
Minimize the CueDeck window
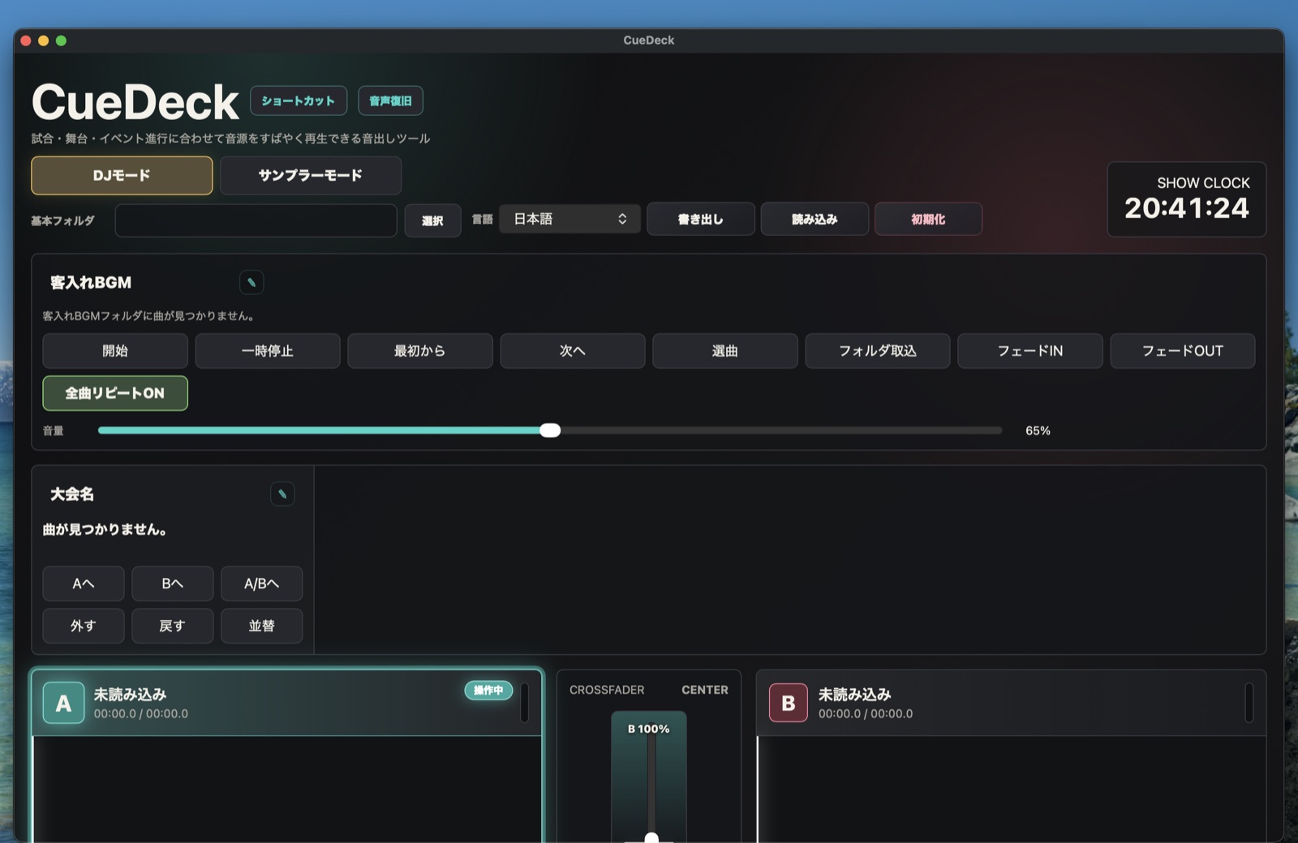click(x=44, y=41)
